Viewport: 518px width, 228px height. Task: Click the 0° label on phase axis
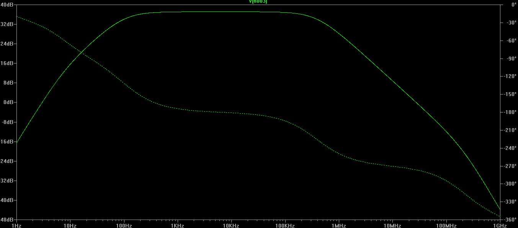[x=511, y=5]
